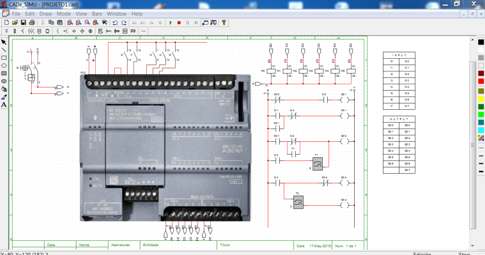Select the line drawing tool
Image resolution: width=485 pixels, height=255 pixels.
(4, 50)
